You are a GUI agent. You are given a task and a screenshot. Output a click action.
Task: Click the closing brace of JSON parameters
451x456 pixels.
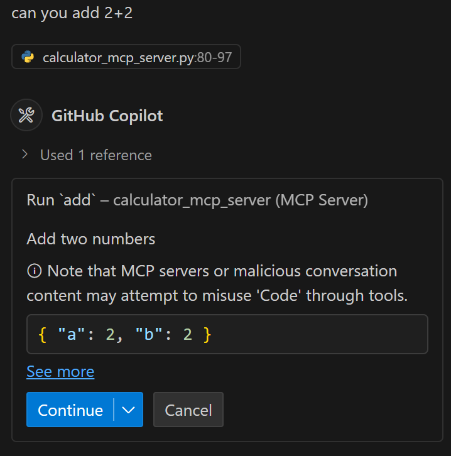pos(207,335)
